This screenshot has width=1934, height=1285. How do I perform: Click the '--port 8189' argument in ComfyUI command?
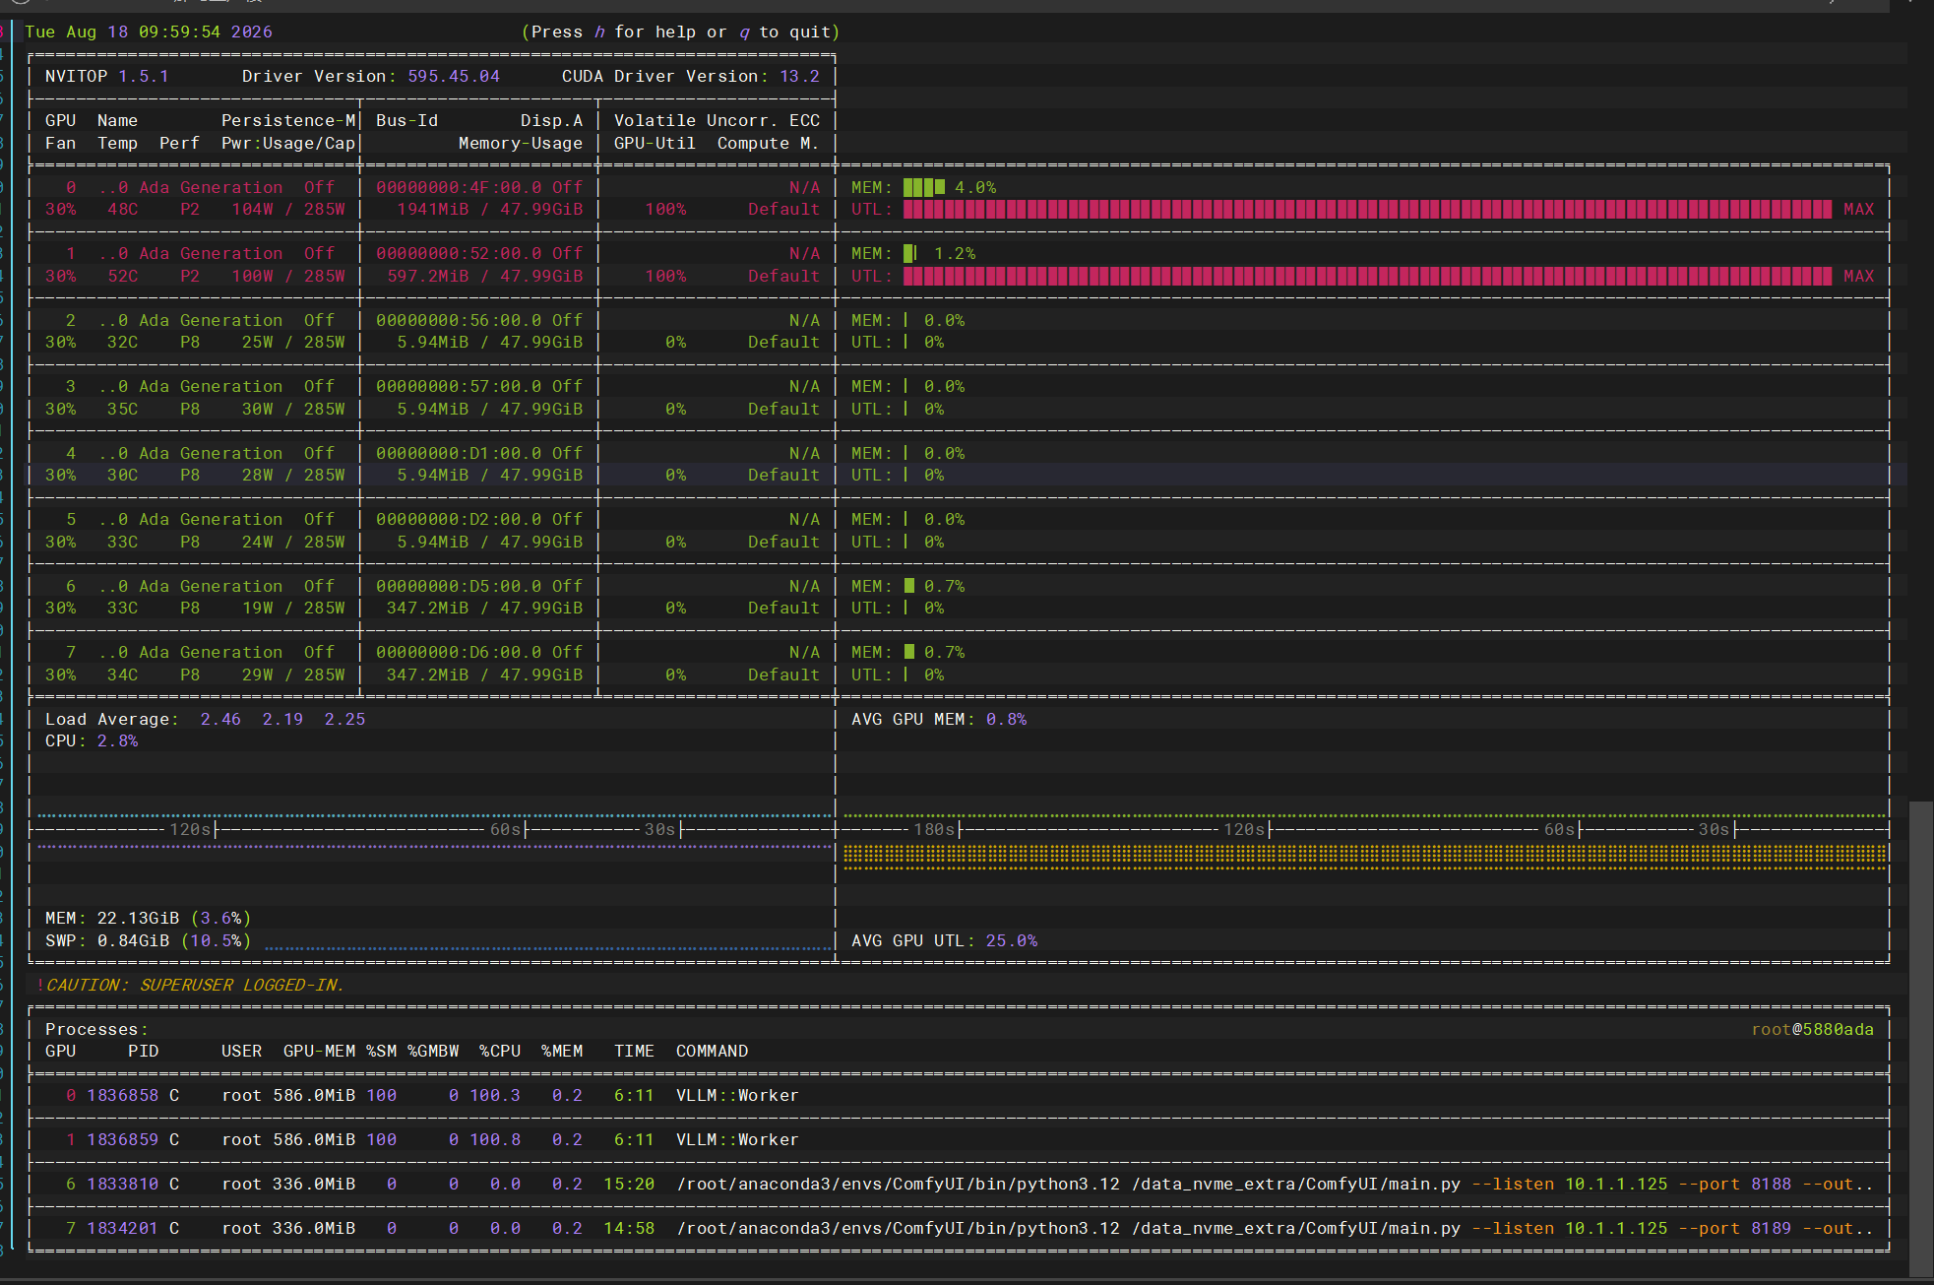pos(1735,1229)
